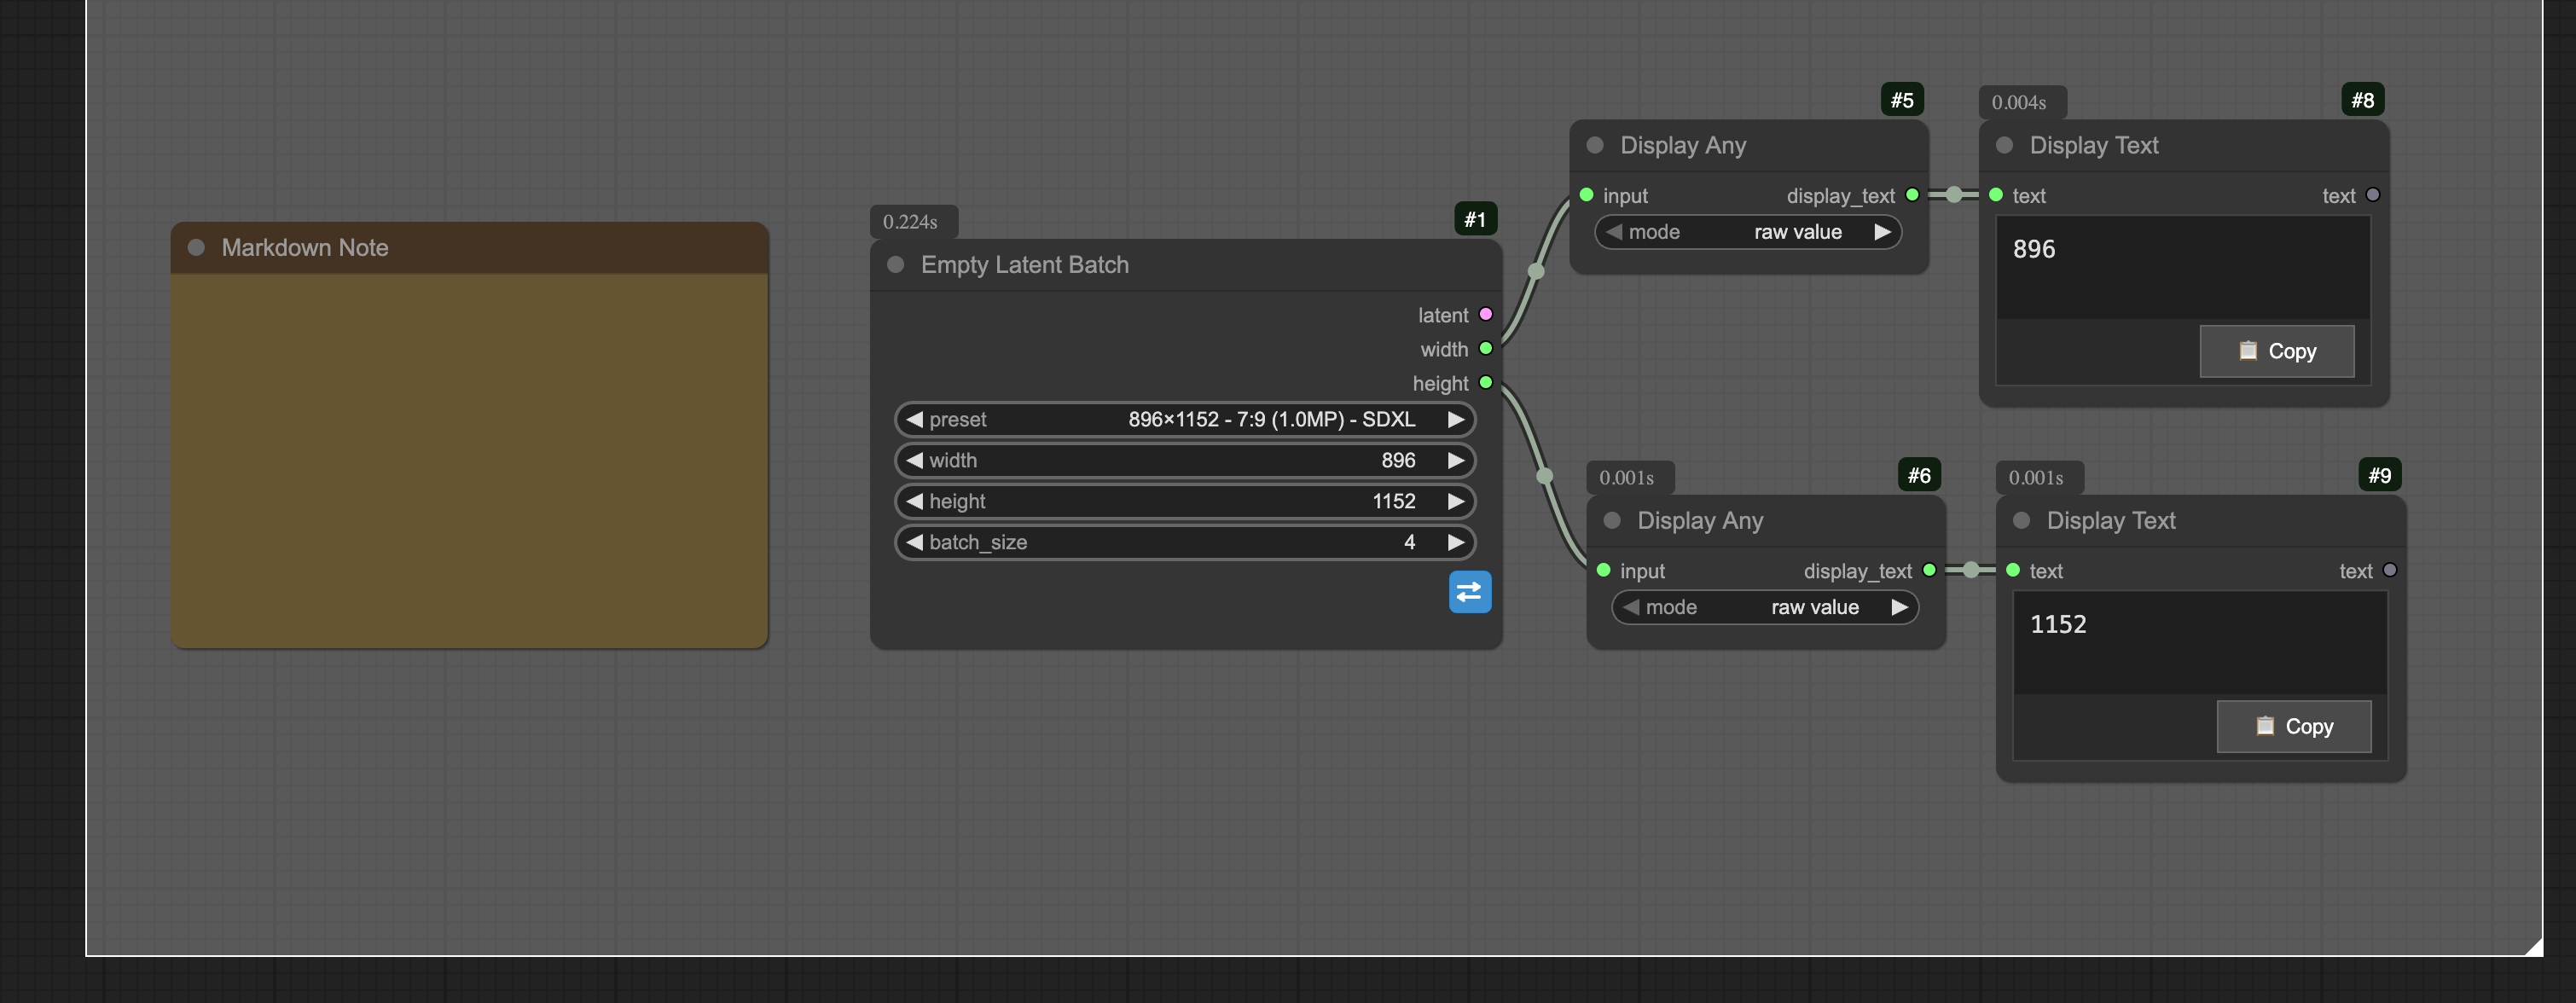Previous mode arrow in Display Any #6
The height and width of the screenshot is (1003, 2576).
[1630, 608]
